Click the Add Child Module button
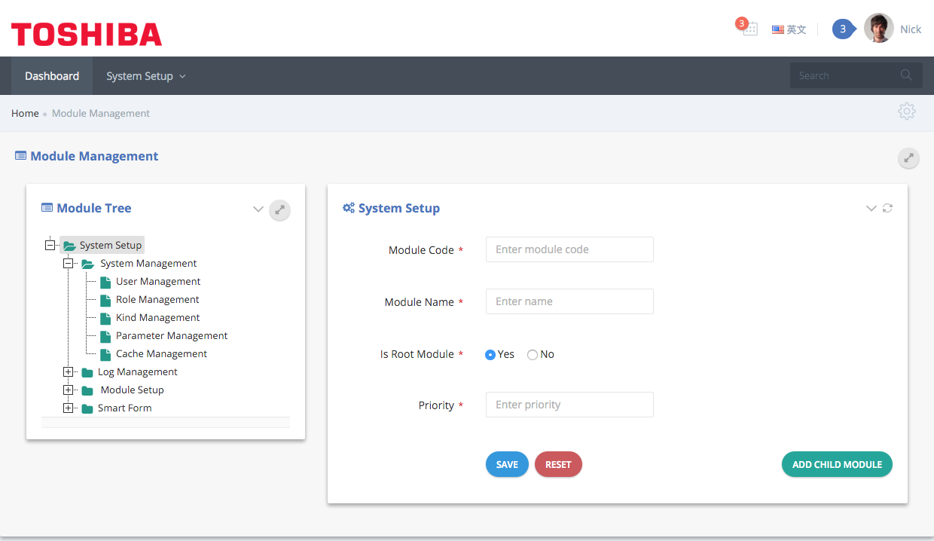 (x=837, y=465)
